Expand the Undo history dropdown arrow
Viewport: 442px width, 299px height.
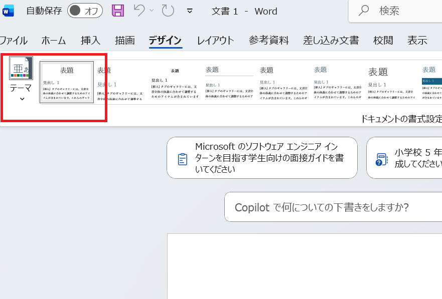coord(152,11)
